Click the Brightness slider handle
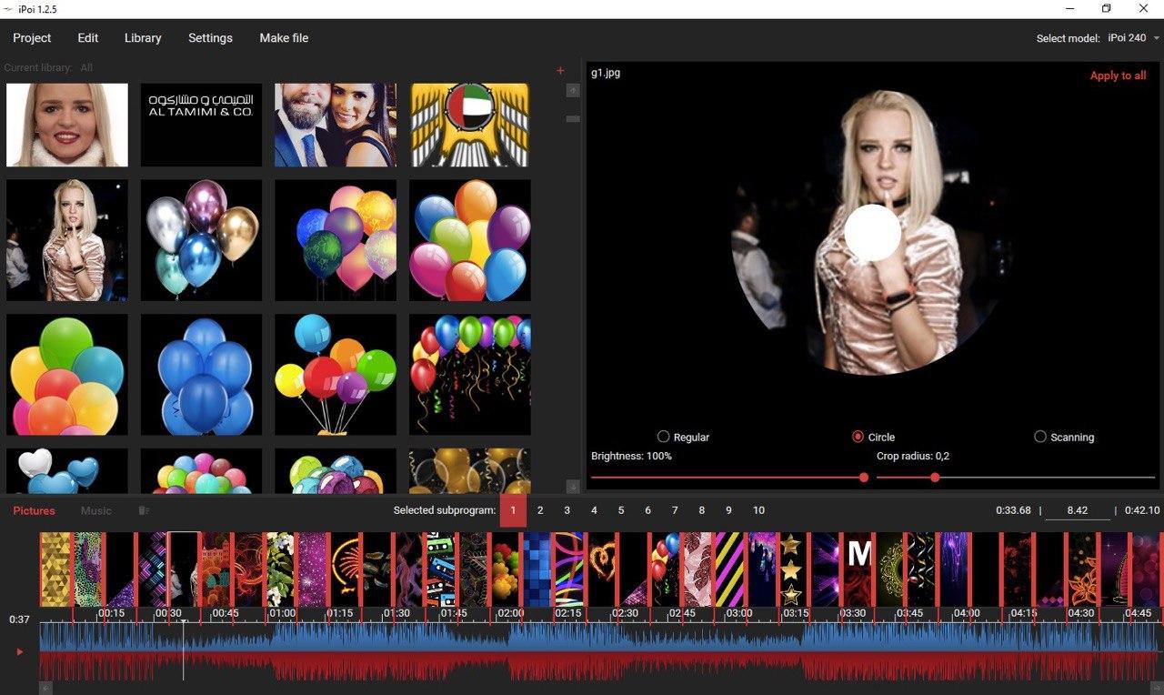Screen dimensions: 1164x695 click(x=864, y=477)
